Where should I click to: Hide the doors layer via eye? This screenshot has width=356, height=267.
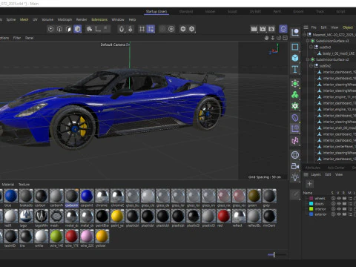[339, 204]
